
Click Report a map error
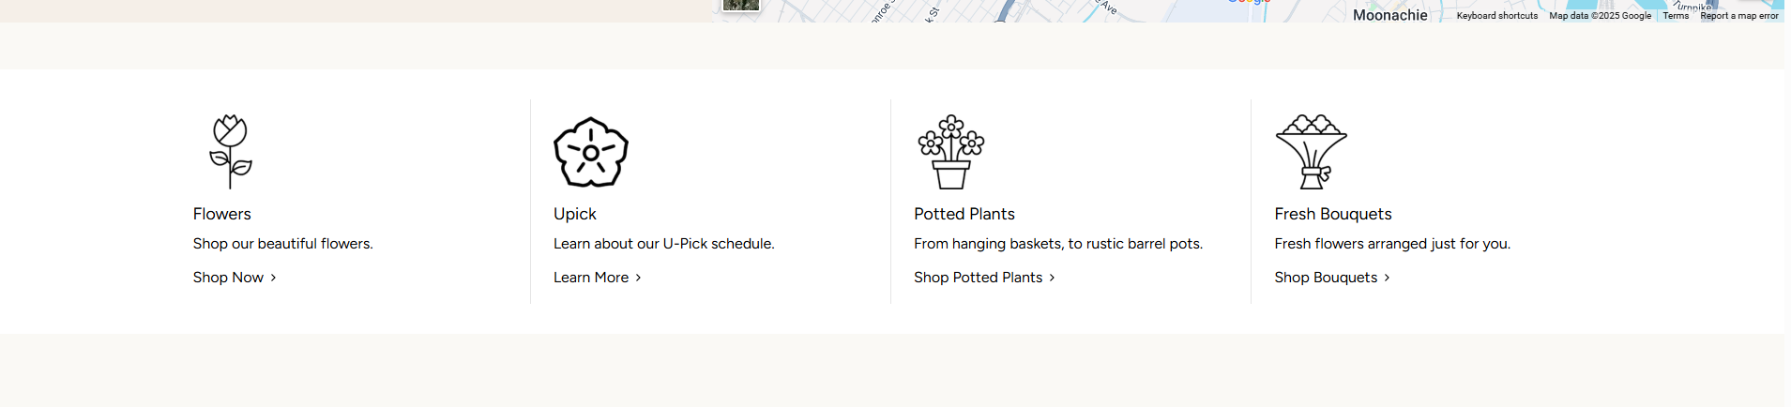click(1738, 16)
